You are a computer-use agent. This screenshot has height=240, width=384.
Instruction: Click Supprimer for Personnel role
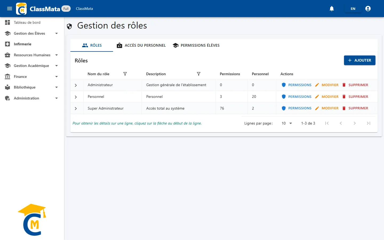(355, 97)
